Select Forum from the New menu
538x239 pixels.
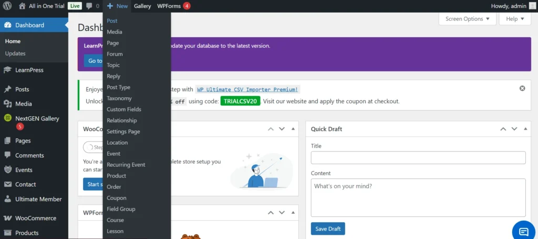(x=115, y=54)
